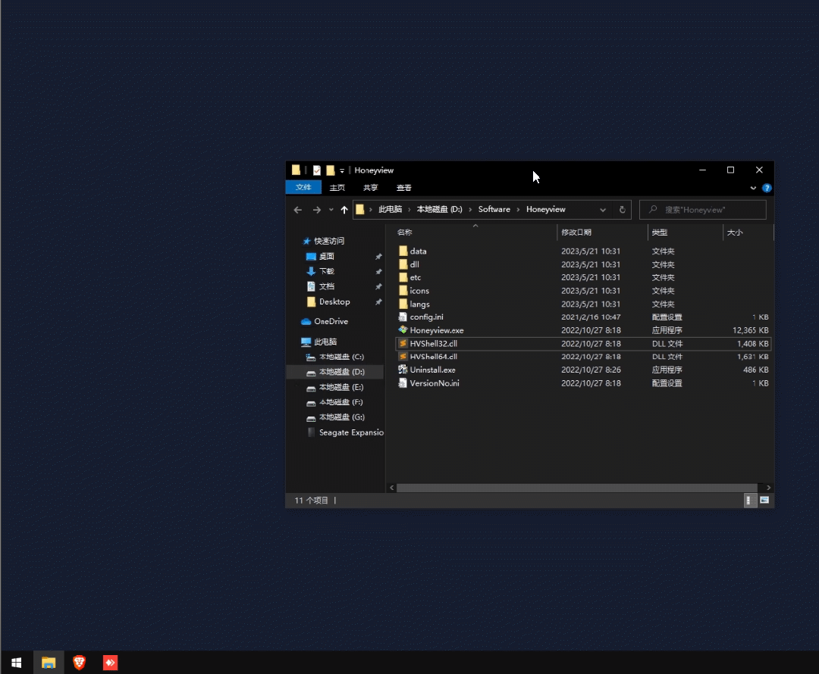819x674 pixels.
Task: Open Desktop folder in quick access
Action: tap(335, 301)
